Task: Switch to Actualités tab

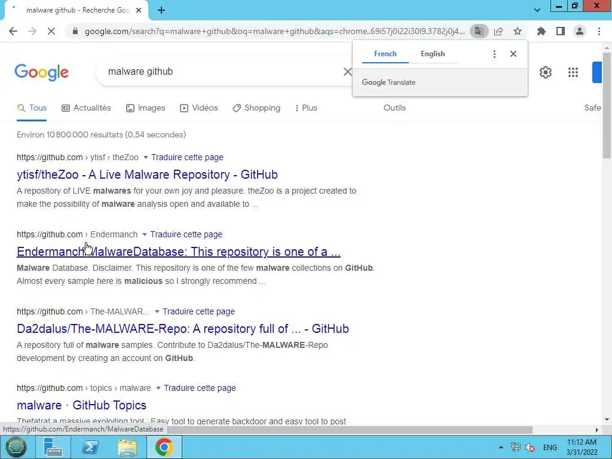Action: (86, 108)
